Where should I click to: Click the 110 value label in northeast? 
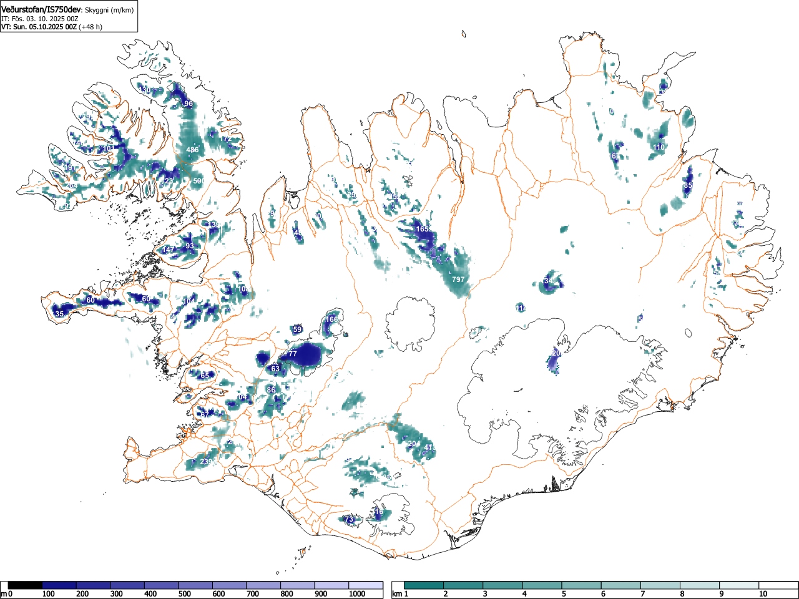click(659, 147)
